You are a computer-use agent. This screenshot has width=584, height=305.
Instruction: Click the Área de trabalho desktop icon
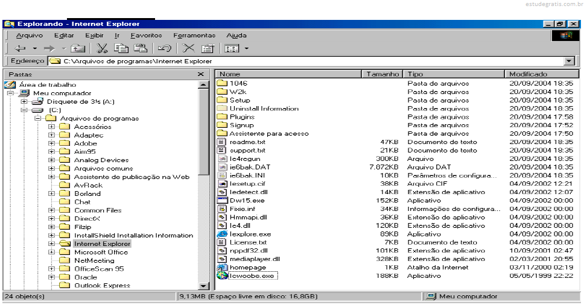tap(10, 85)
